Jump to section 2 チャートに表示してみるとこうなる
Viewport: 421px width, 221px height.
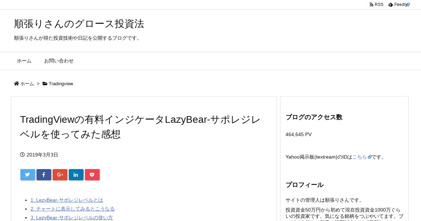pyautogui.click(x=73, y=209)
